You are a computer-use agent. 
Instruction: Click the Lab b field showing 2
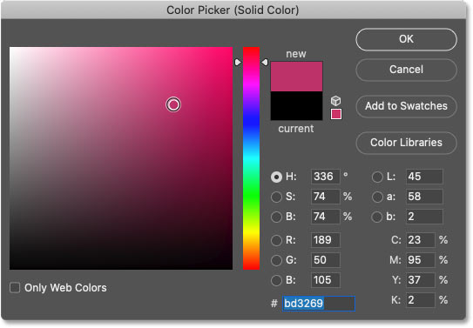(x=424, y=217)
